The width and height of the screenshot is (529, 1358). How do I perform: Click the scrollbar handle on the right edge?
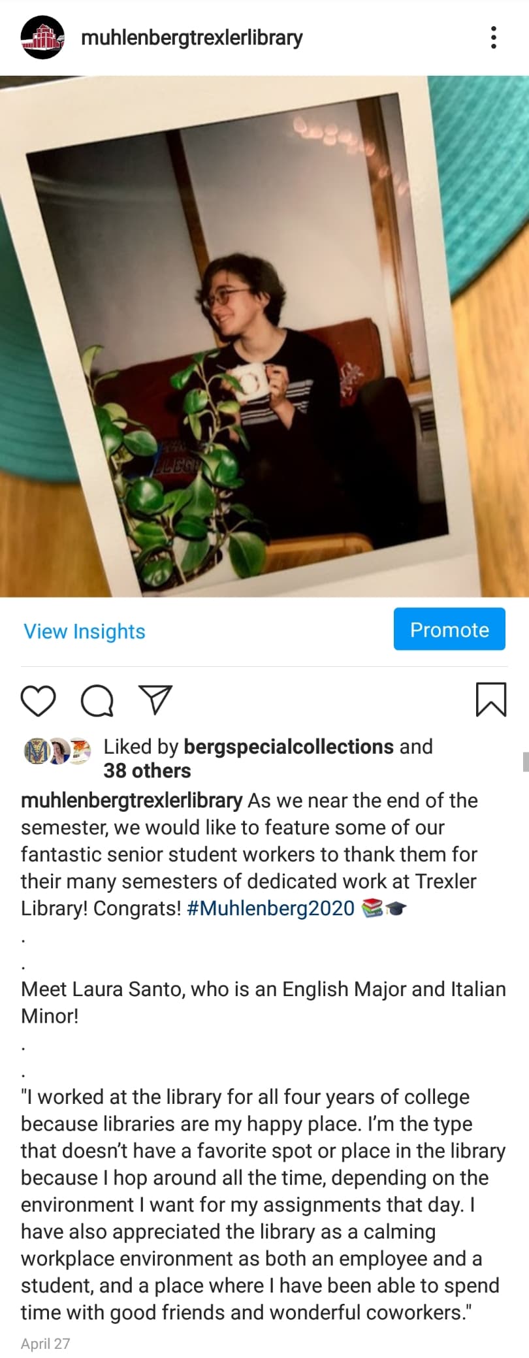[525, 762]
